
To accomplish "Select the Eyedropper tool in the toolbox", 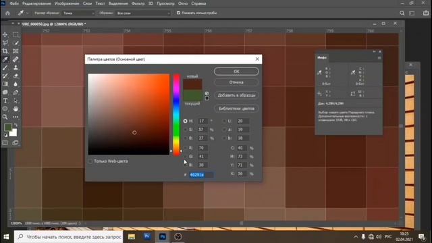I will click(5, 59).
